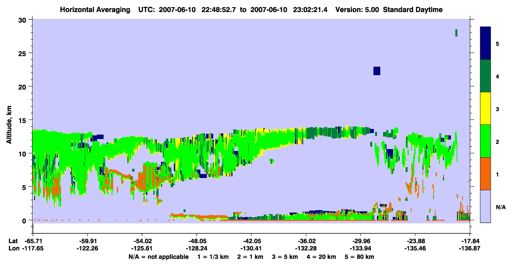Screen dimensions: 522x268
Task: Click the bright green level 2 colorbar segment
Action: 485,141
